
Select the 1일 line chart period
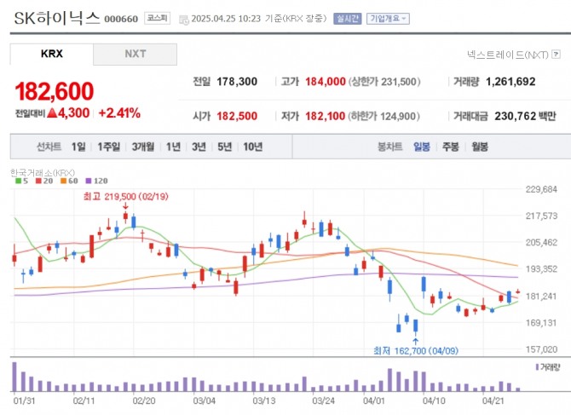point(78,147)
